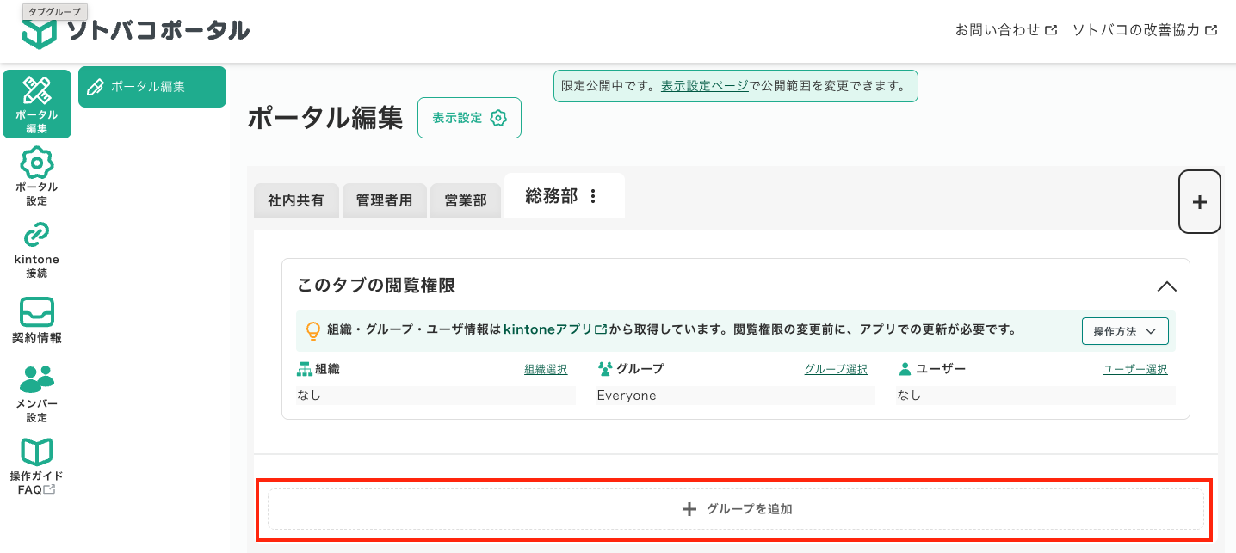Screen dimensions: 1236x553
Task: Collapse the このタブの閲覧権限 panel chevron
Action: pos(1167,286)
